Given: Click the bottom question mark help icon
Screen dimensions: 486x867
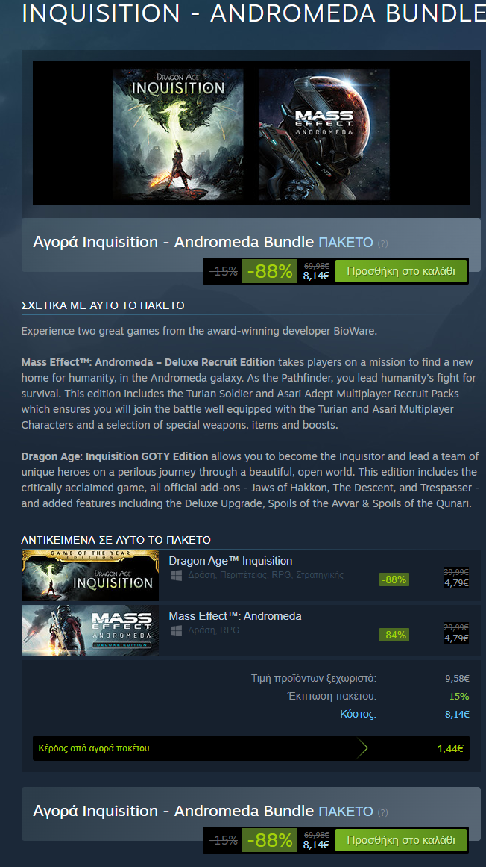Looking at the screenshot, I should 382,812.
